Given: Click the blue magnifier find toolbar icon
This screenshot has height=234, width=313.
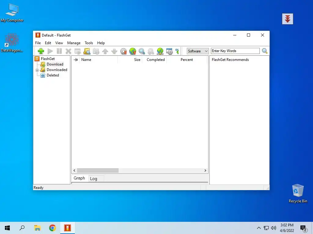Looking at the screenshot, I should point(142,51).
